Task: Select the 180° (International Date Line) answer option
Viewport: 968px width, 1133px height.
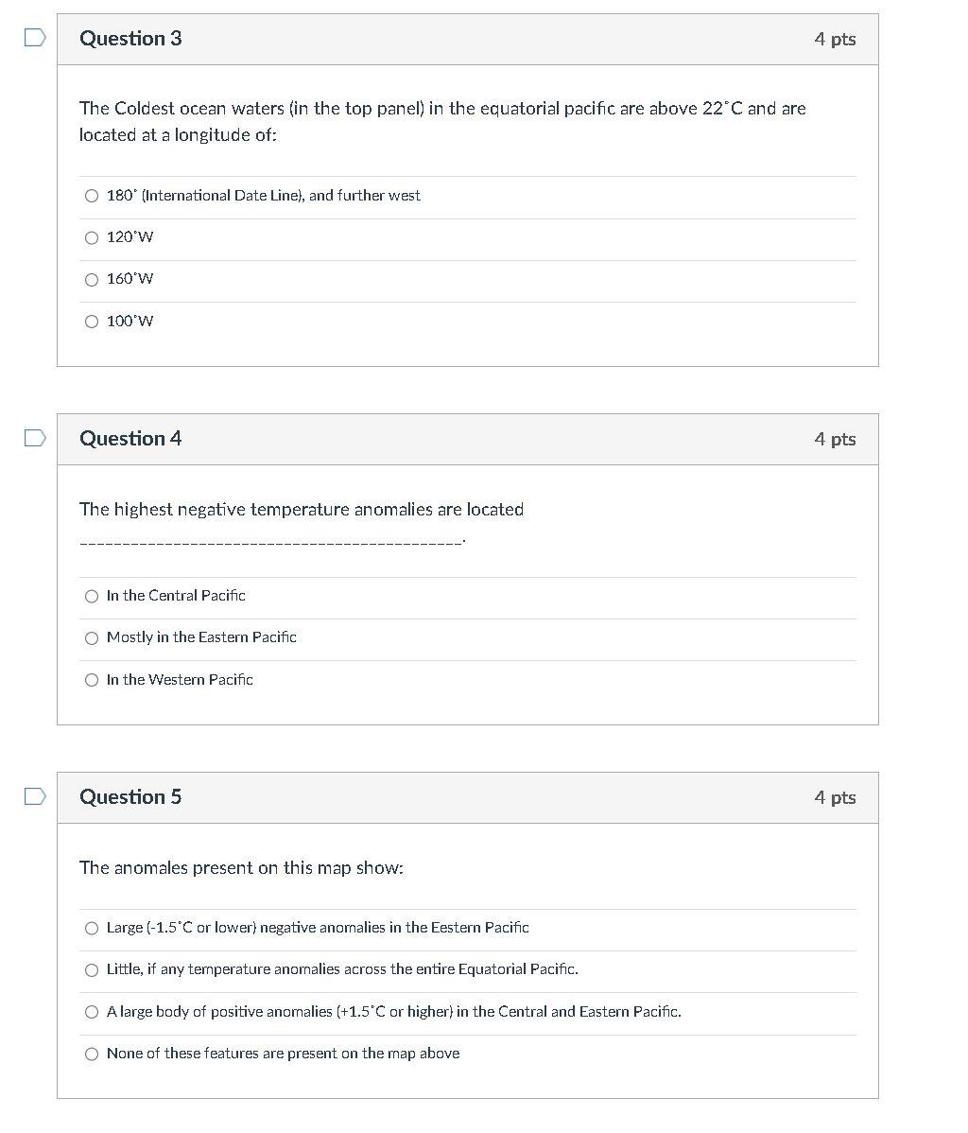Action: [92, 196]
